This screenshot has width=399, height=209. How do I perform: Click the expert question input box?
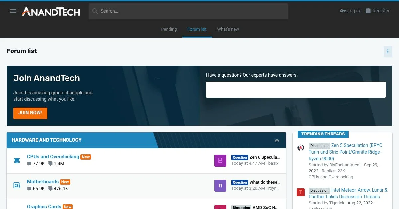(296, 90)
